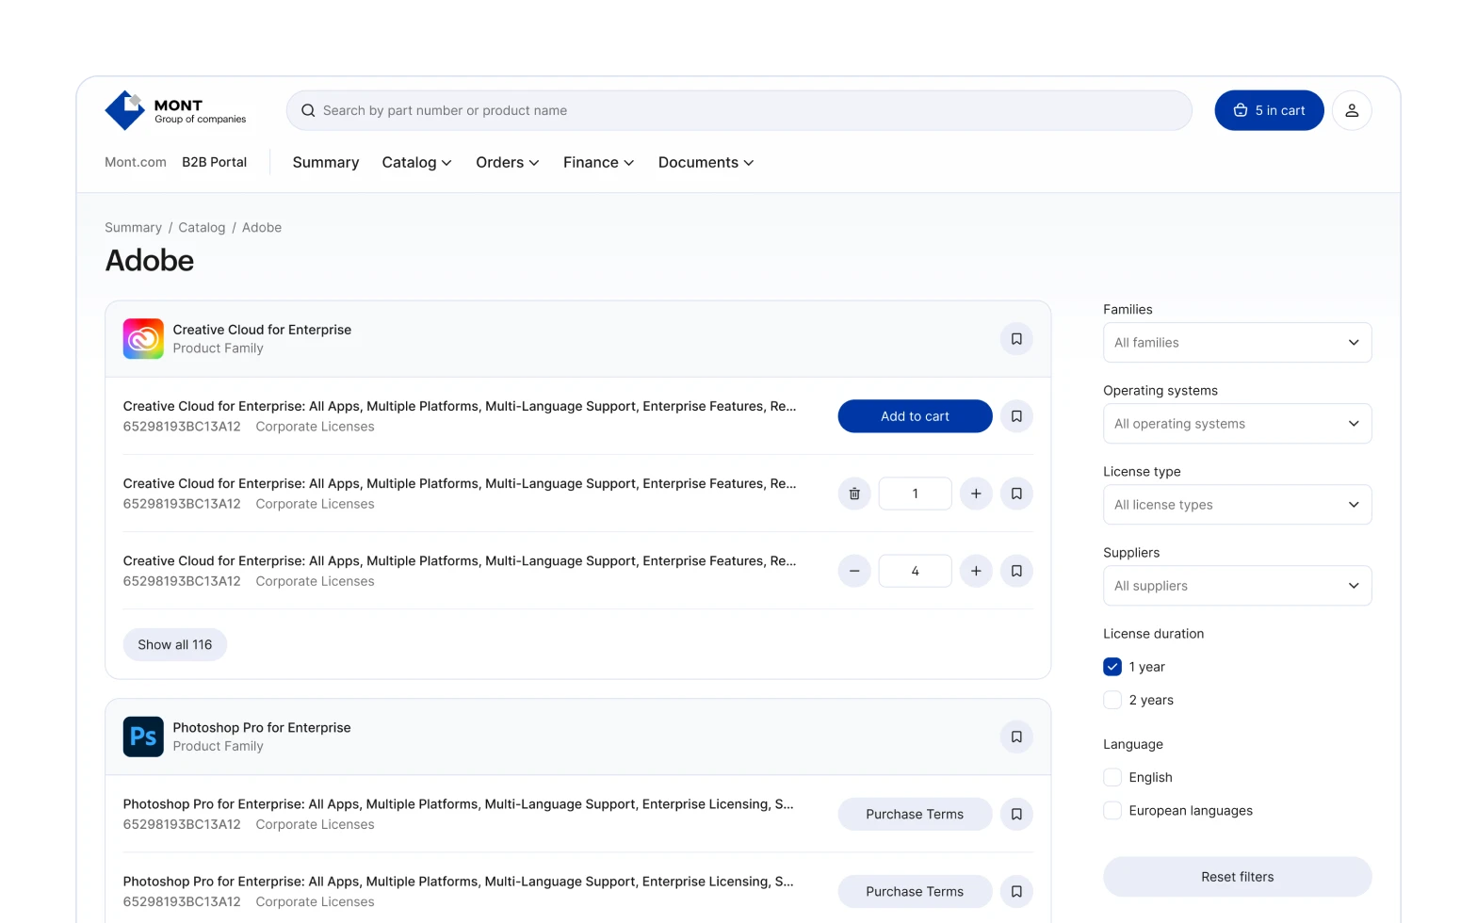The image size is (1477, 923).
Task: Bookmark the Photoshop Pro for Enterprise family
Action: (1016, 737)
